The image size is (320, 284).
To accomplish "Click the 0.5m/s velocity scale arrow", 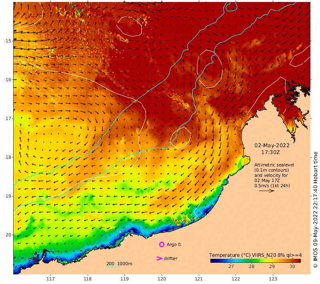I will coord(266,191).
